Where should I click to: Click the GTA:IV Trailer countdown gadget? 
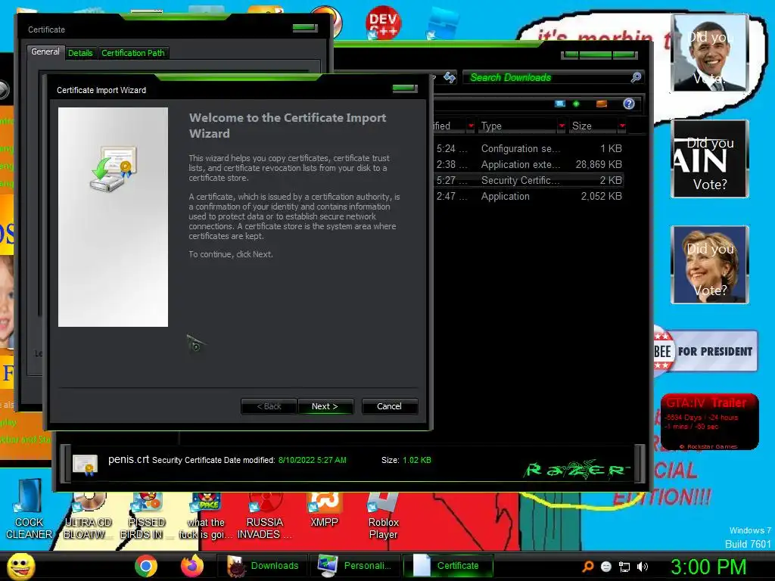[709, 421]
